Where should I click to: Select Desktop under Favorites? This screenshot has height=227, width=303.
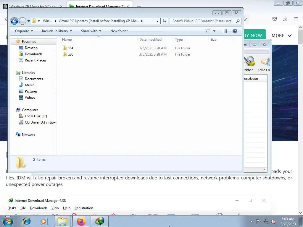pyautogui.click(x=31, y=48)
